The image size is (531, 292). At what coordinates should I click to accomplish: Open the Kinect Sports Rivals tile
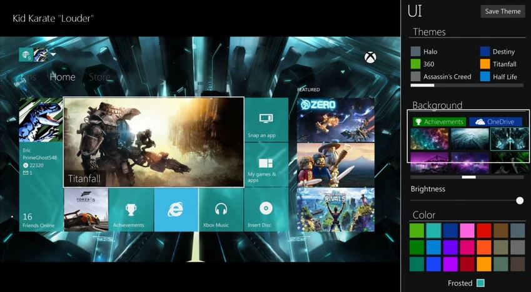tap(336, 210)
